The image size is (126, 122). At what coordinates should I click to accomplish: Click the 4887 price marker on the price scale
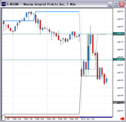[119, 59]
